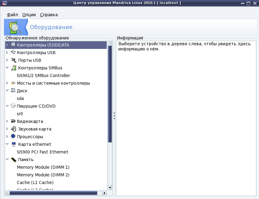This screenshot has width=259, height=199.
Task: Open the Файл menu
Action: pyautogui.click(x=13, y=15)
